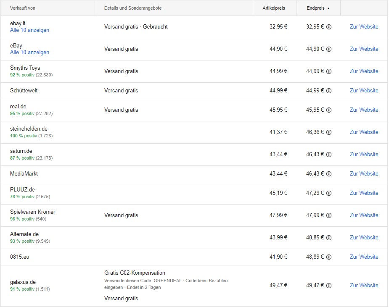Click the Schüttewelt seller name
Viewport: 389px width, 307px height.
pos(24,90)
